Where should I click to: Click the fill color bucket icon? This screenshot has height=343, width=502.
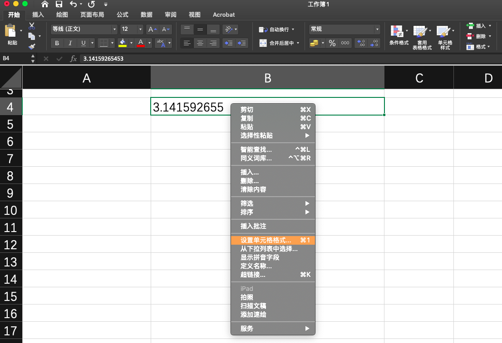pyautogui.click(x=122, y=43)
